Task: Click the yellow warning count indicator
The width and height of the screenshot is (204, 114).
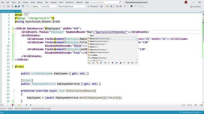Action: pos(20,105)
